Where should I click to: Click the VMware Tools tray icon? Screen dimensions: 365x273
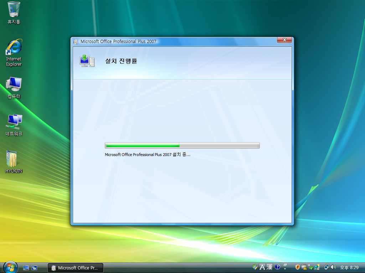[x=304, y=267]
